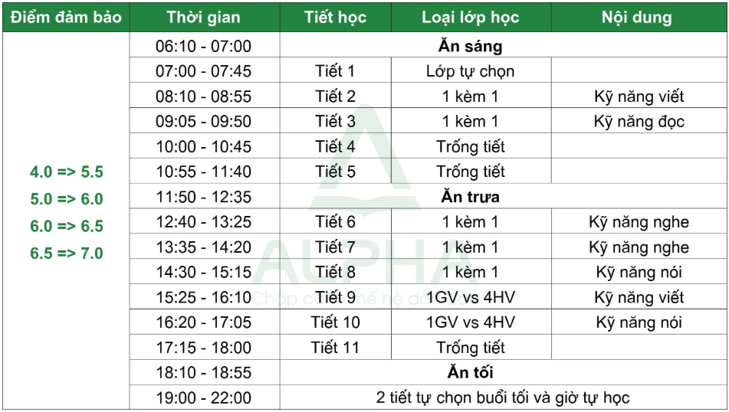729x412 pixels.
Task: Select the 'Lớp tự chọn' cell
Action: pyautogui.click(x=471, y=70)
